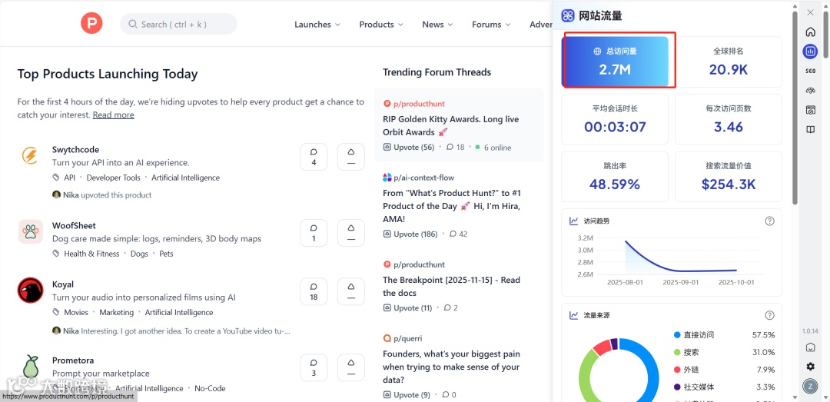Upvote the WoofSheet product
830x402 pixels.
pos(351,232)
